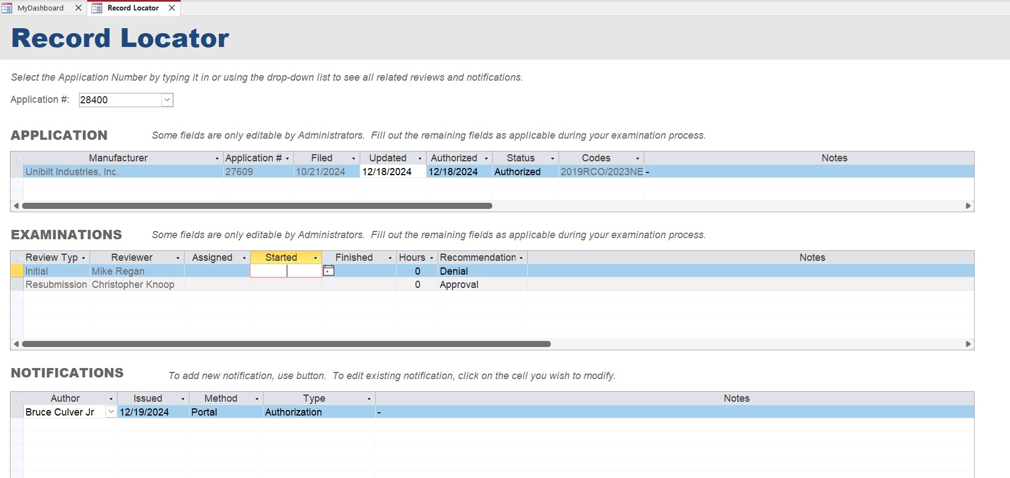Click the Notifications Notes column header
This screenshot has width=1010, height=478.
(x=675, y=398)
